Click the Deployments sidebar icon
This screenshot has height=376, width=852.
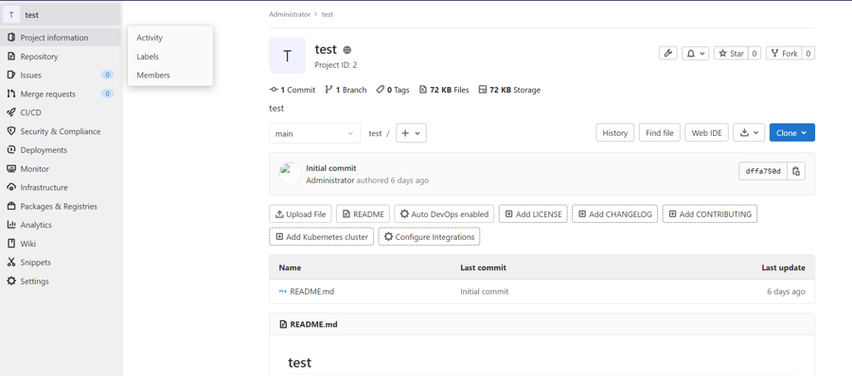(10, 150)
